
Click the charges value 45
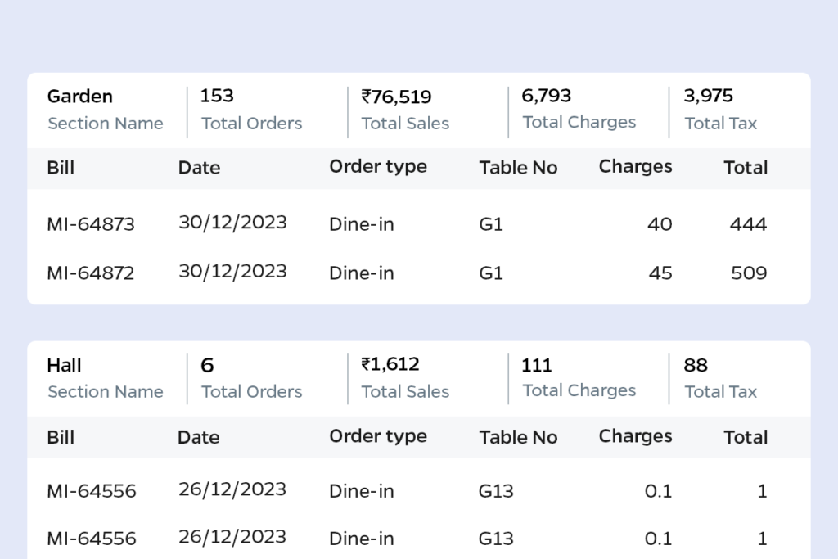tap(660, 273)
